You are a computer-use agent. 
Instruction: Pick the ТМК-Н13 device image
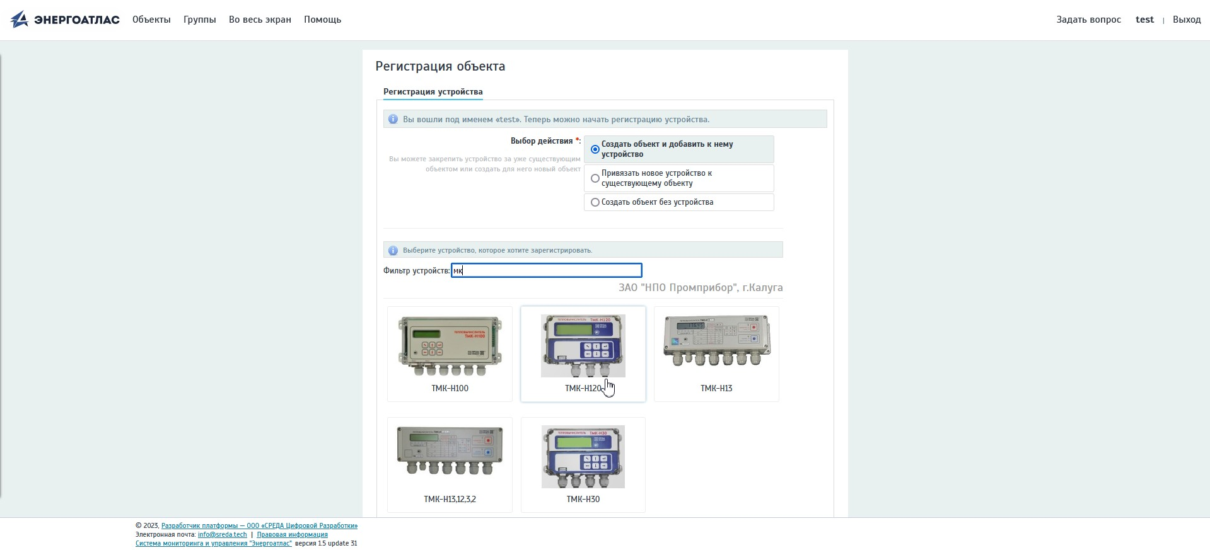[716, 341]
